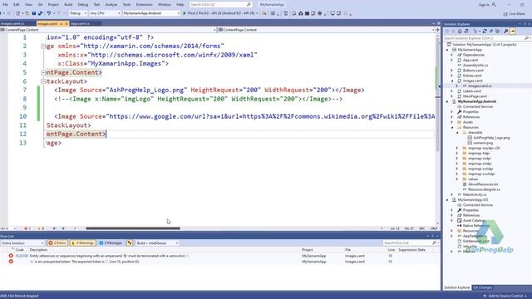Screen dimensions: 532x299
Task: Click Home icon in Solution Explorer toolbar
Action: [x=460, y=32]
